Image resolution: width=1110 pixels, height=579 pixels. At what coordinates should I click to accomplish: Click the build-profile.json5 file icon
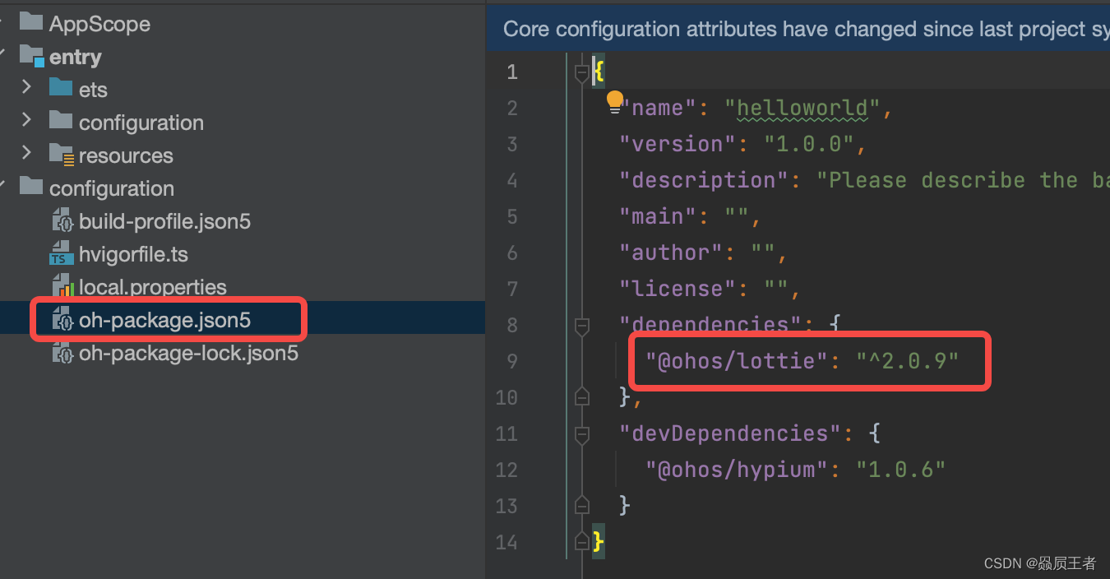[62, 220]
